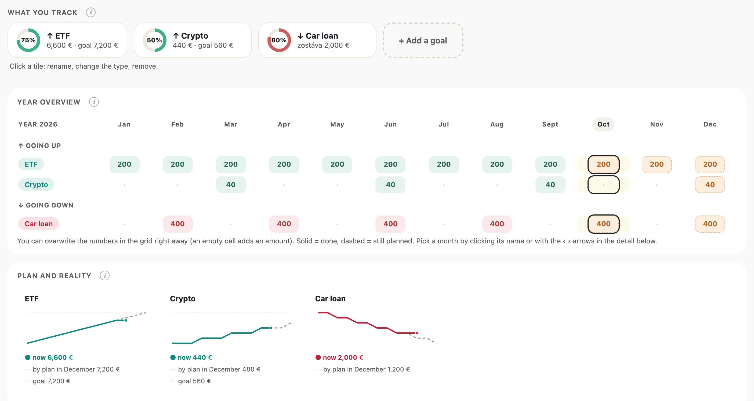Edit Crypto September amount 40

pos(550,185)
